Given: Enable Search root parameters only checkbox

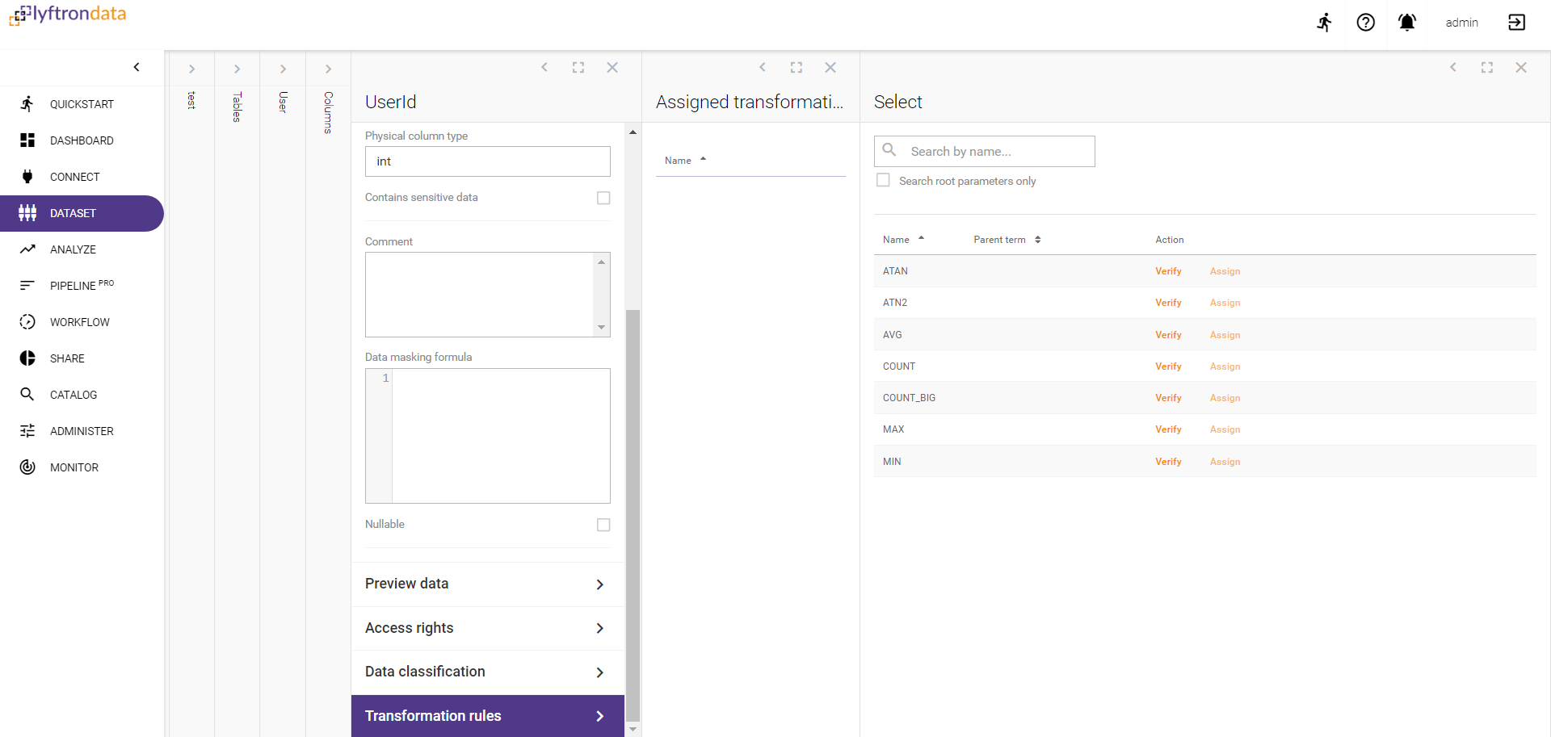Looking at the screenshot, I should coord(884,180).
